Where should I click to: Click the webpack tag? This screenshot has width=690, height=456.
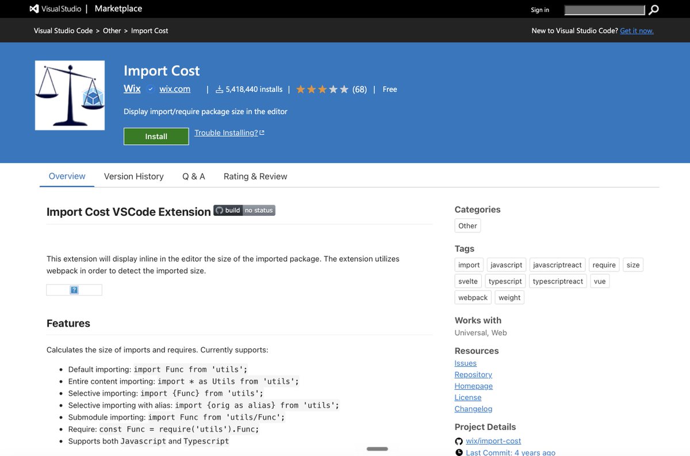click(x=473, y=297)
